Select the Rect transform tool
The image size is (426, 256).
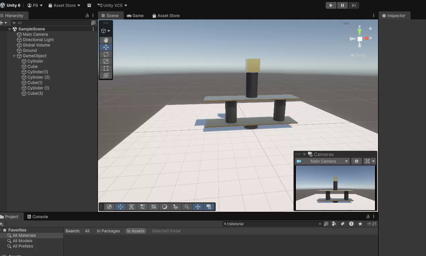106,68
